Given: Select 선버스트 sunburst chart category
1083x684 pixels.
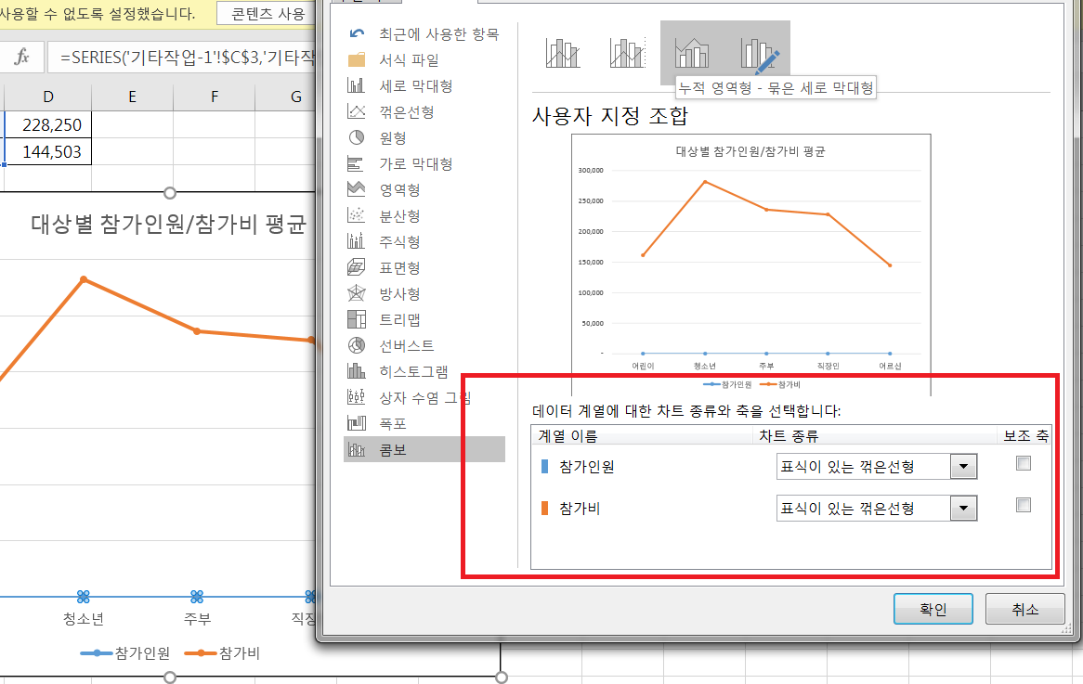Looking at the screenshot, I should pos(406,345).
